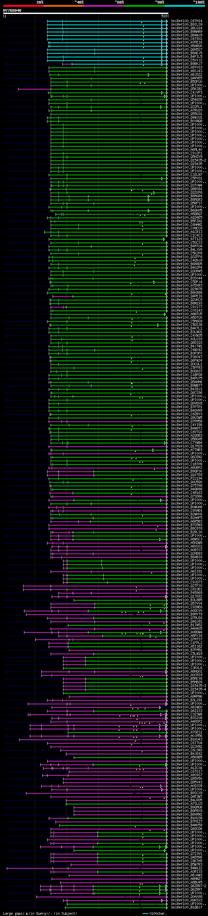
Task: Select the UniRef100_C9JD73 label
Action: pyautogui.click(x=187, y=582)
